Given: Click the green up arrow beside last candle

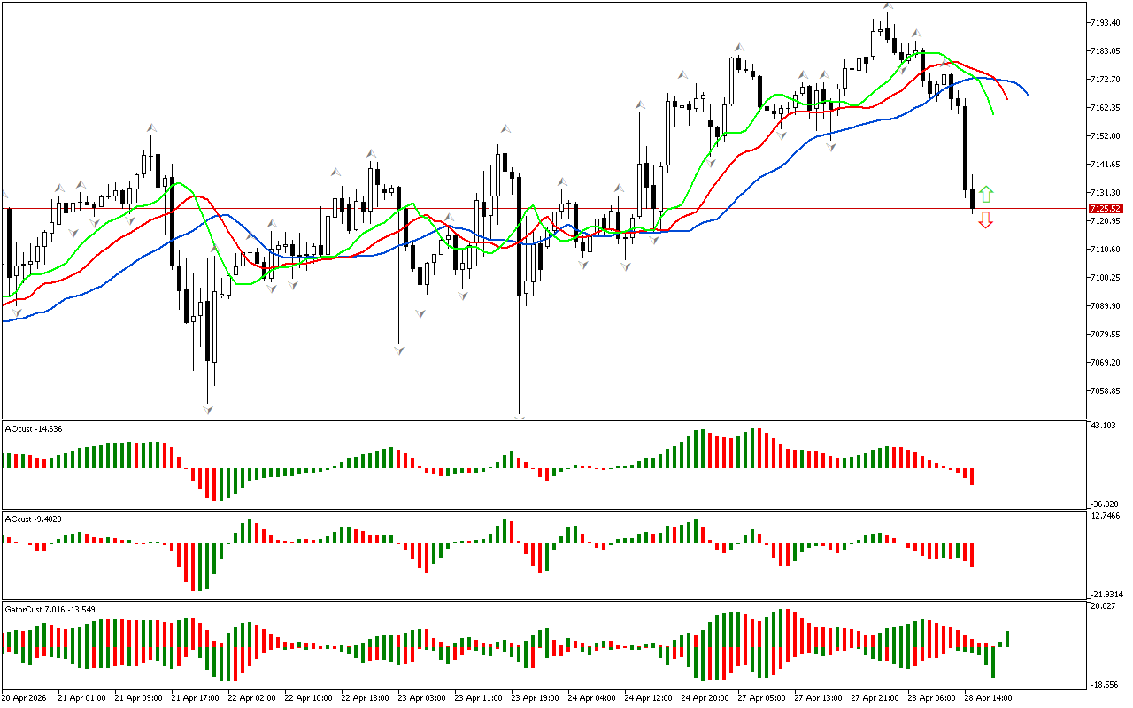Looking at the screenshot, I should point(986,195).
